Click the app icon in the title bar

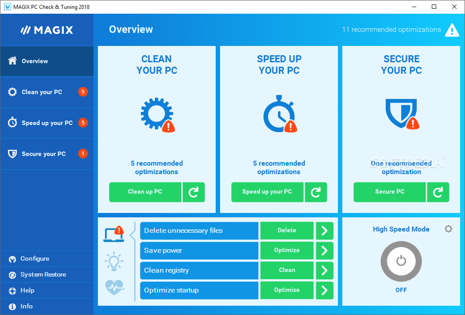8,7
